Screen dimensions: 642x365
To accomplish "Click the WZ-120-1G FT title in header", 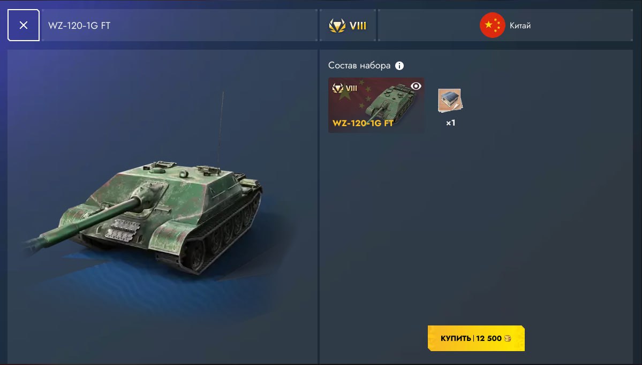I will click(x=79, y=25).
